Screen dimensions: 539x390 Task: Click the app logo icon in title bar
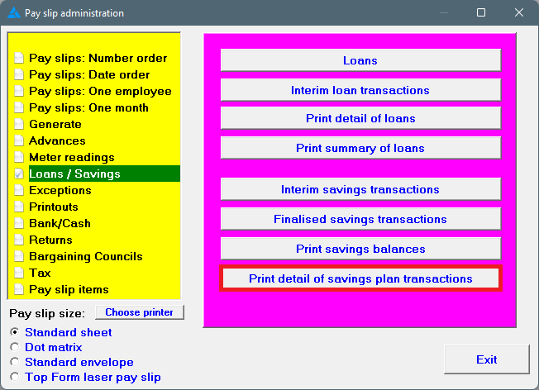click(x=14, y=13)
